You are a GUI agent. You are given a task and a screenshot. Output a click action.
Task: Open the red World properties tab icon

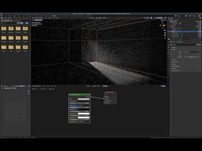point(168,54)
